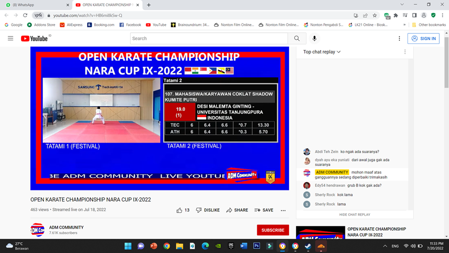This screenshot has width=449, height=253.
Task: Open more actions ellipsis under the video
Action: pos(283,210)
